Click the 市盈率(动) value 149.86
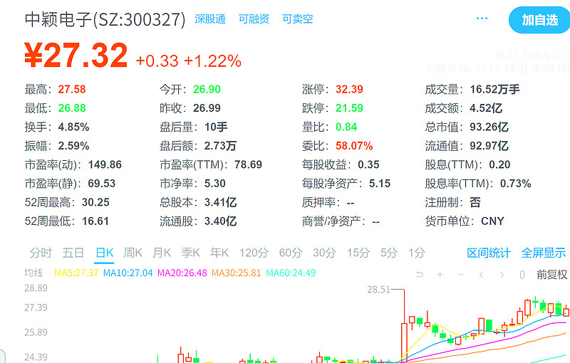 (x=105, y=165)
